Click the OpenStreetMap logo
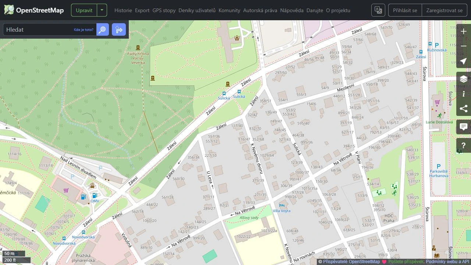Viewport: 471px width, 265px height. (34, 10)
